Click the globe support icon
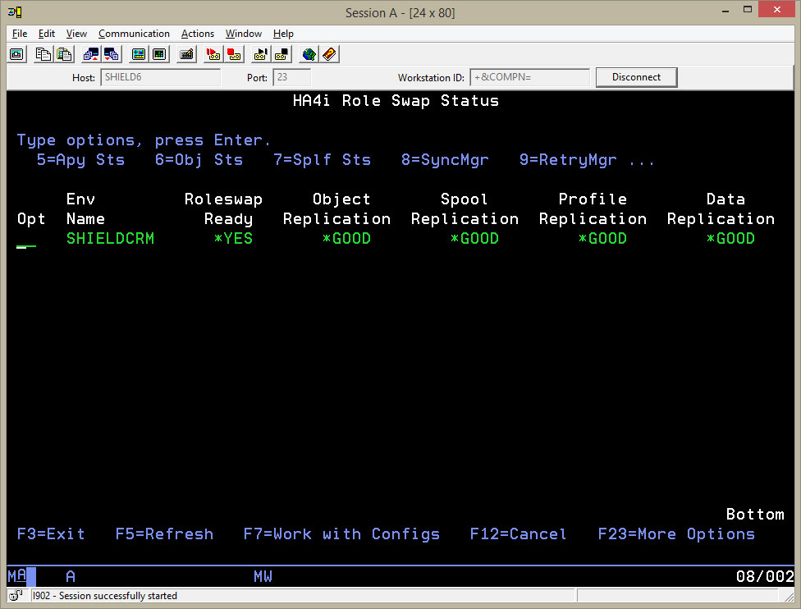The height and width of the screenshot is (609, 801). pos(309,54)
